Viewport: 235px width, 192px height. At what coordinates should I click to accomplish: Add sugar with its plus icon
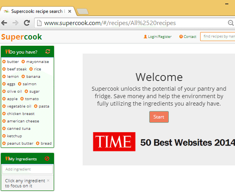pos(26,91)
